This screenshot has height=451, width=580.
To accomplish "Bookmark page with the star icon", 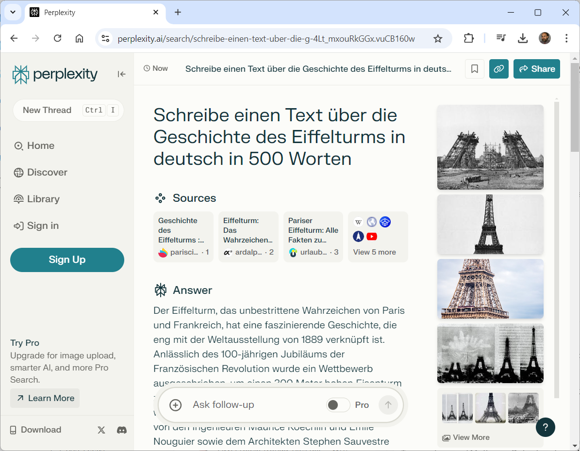I will pyautogui.click(x=438, y=39).
